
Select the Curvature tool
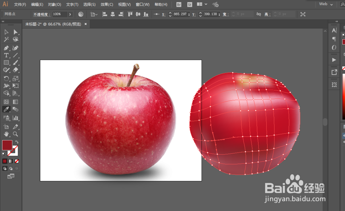coord(16,48)
